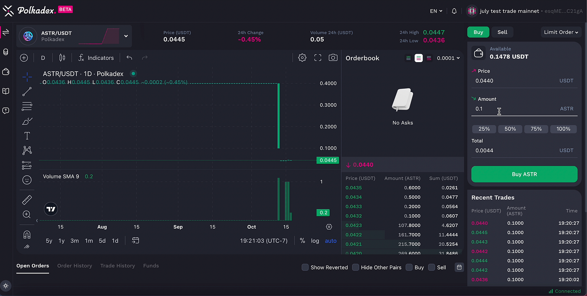Toggle auto scale mode
Viewport: 587px width, 296px height.
tap(331, 241)
